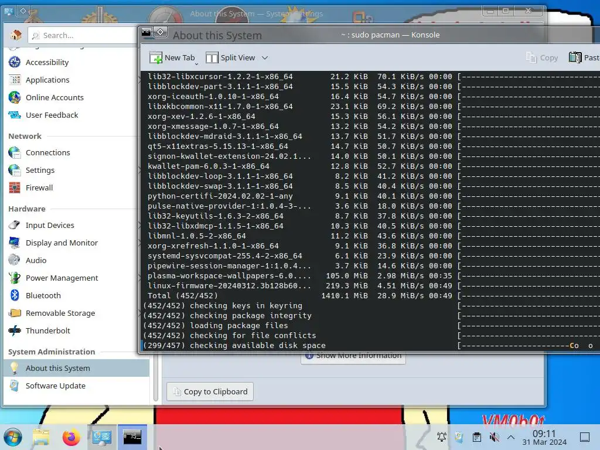Expand the Split View dropdown arrow
The height and width of the screenshot is (450, 600).
click(265, 58)
